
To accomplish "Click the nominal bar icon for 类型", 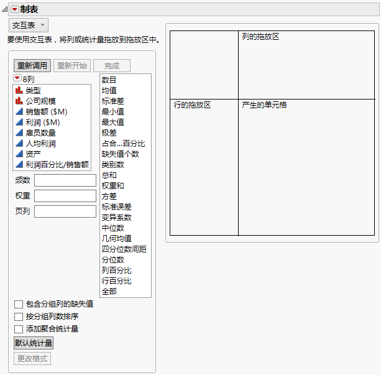I will coord(19,90).
